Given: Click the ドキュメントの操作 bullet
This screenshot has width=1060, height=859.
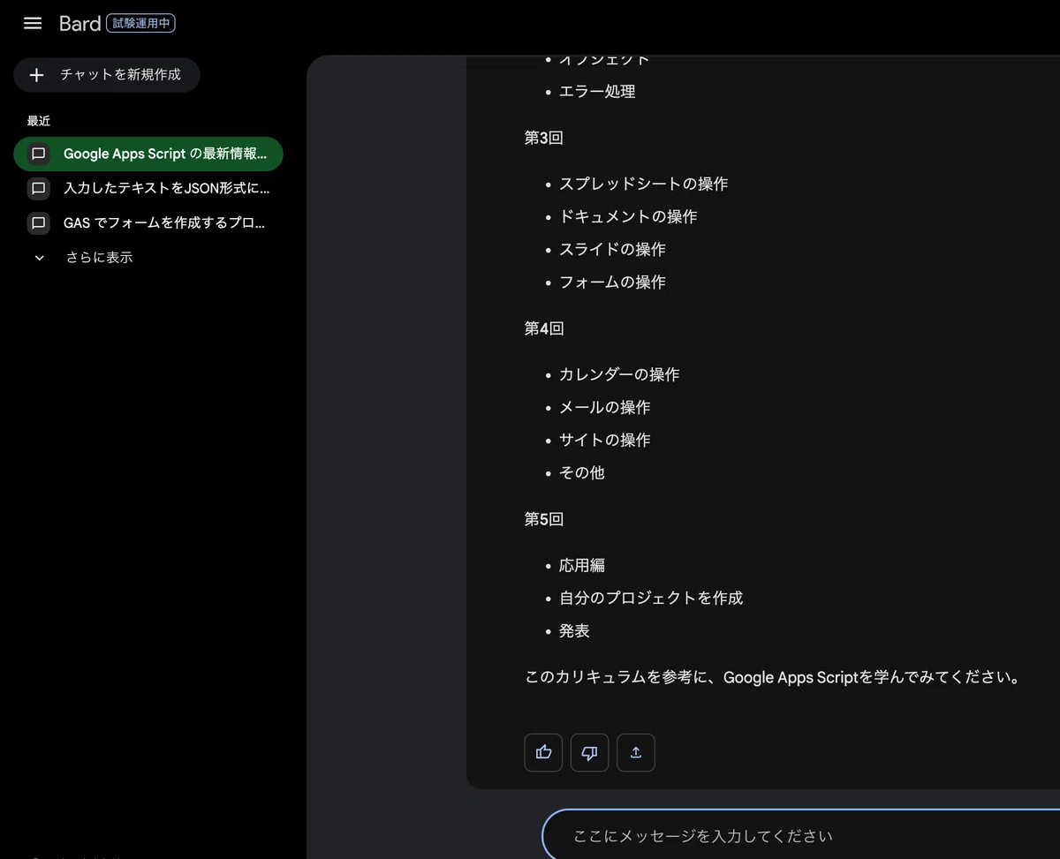Looking at the screenshot, I should tap(628, 216).
